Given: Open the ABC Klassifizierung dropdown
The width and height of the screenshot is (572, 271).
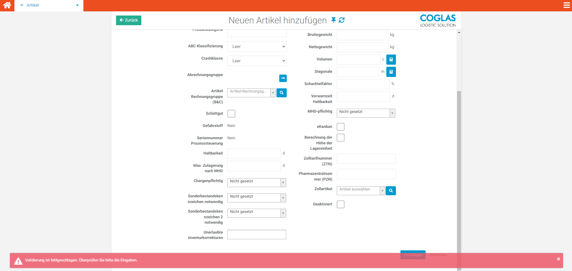Looking at the screenshot, I should 257,47.
